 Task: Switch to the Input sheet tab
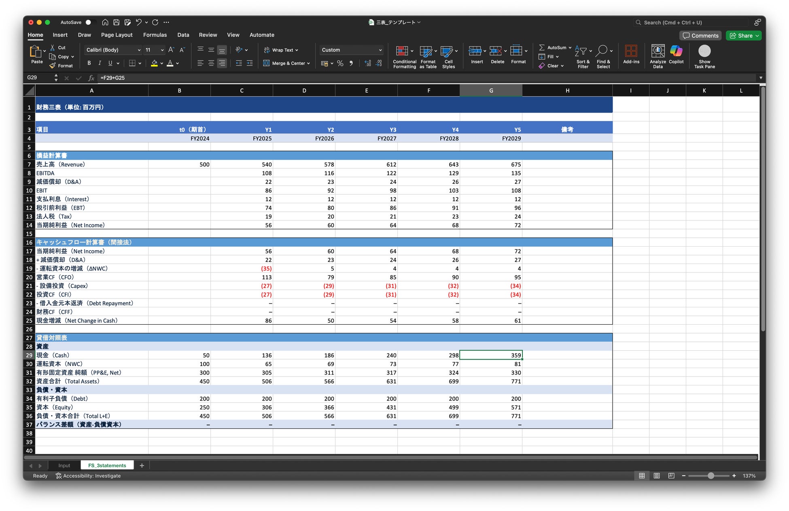click(64, 466)
